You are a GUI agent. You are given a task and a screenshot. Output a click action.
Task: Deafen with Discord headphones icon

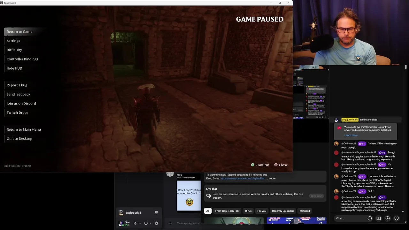[146, 223]
